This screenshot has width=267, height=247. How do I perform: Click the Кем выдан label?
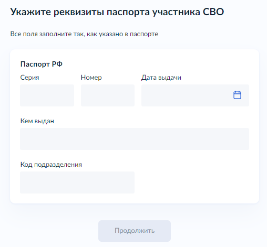pyautogui.click(x=37, y=121)
